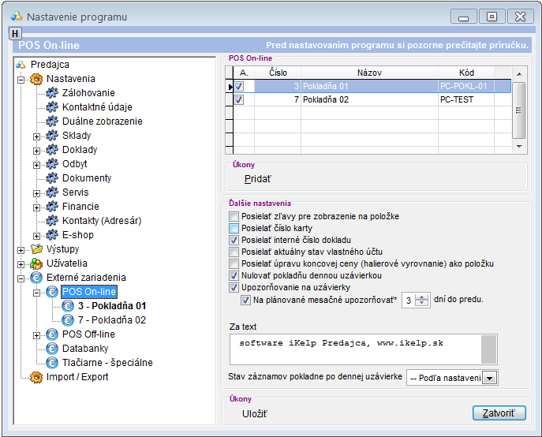This screenshot has height=437, width=542.
Task: Click the Pridať action link
Action: pos(257,178)
